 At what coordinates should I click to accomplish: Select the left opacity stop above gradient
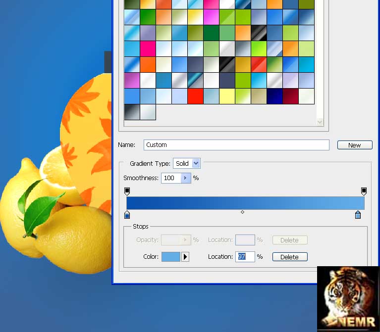click(x=127, y=191)
